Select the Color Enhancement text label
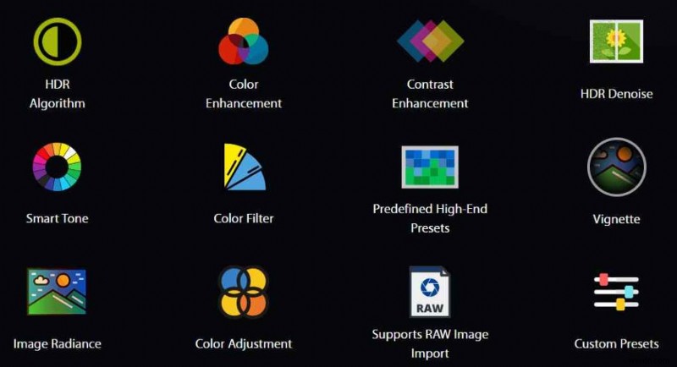This screenshot has width=677, height=367. click(244, 94)
